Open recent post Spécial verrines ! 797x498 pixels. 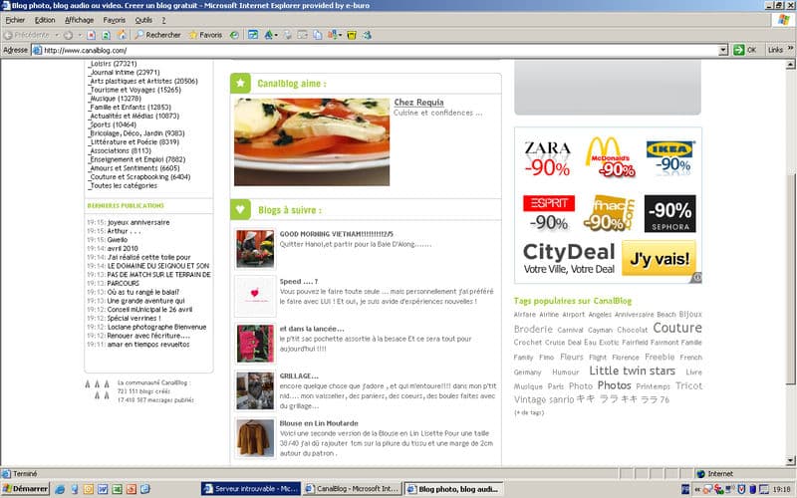pos(133,318)
